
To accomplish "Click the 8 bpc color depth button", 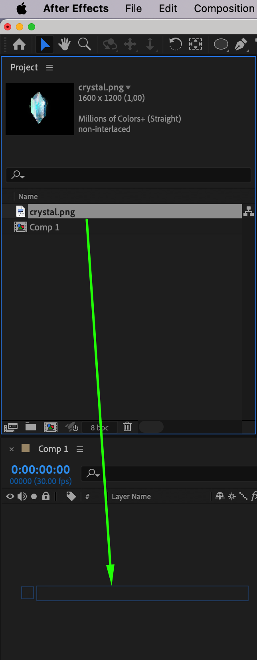I will [x=100, y=427].
